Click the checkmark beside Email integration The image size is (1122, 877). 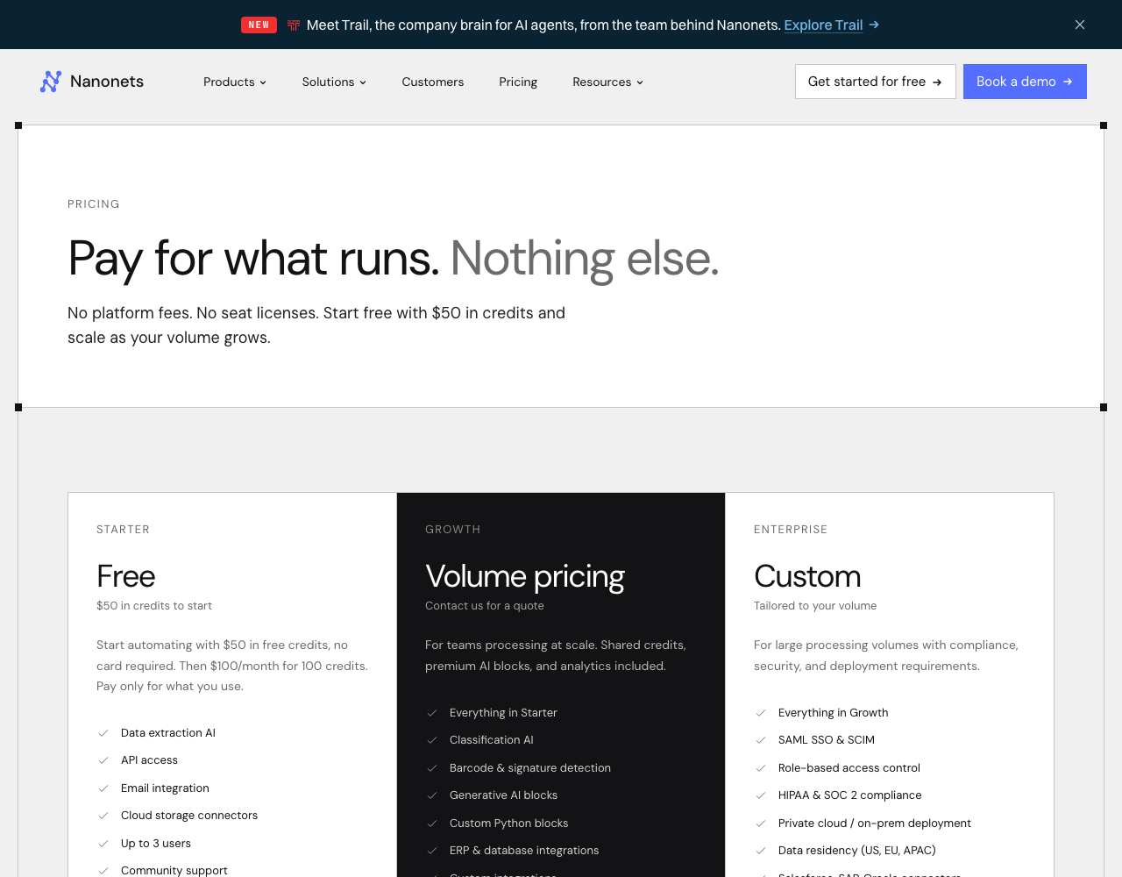(103, 788)
